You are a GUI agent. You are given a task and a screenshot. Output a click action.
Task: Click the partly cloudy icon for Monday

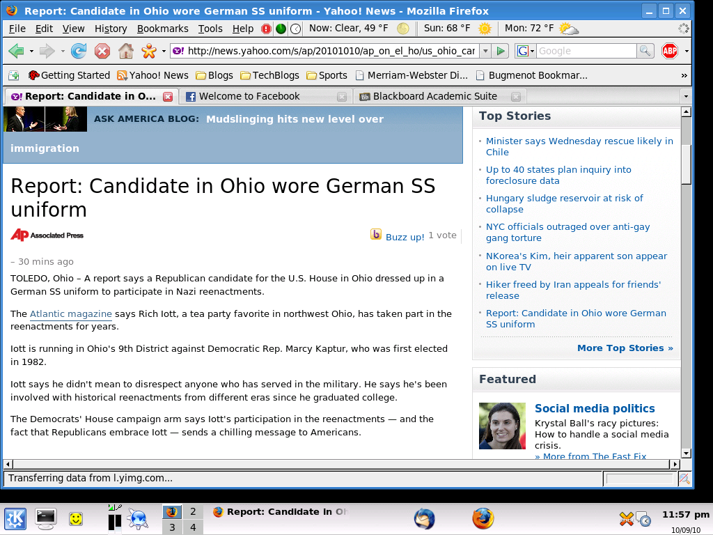[568, 29]
